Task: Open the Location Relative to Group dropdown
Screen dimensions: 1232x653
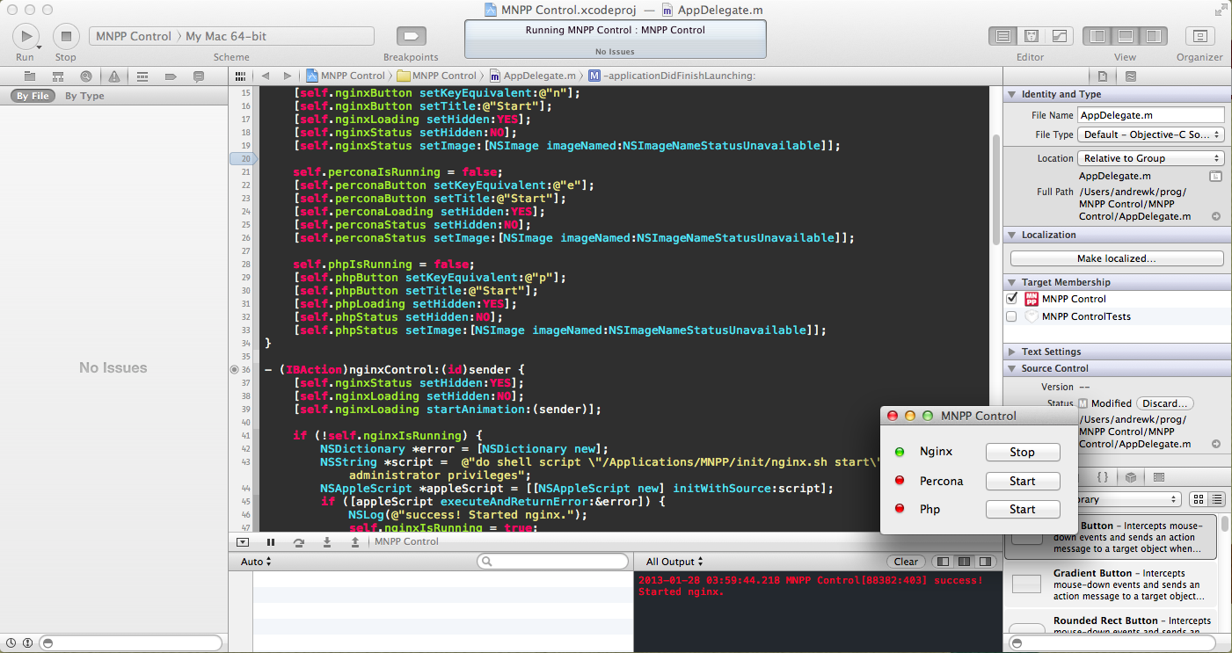Action: (x=1151, y=158)
